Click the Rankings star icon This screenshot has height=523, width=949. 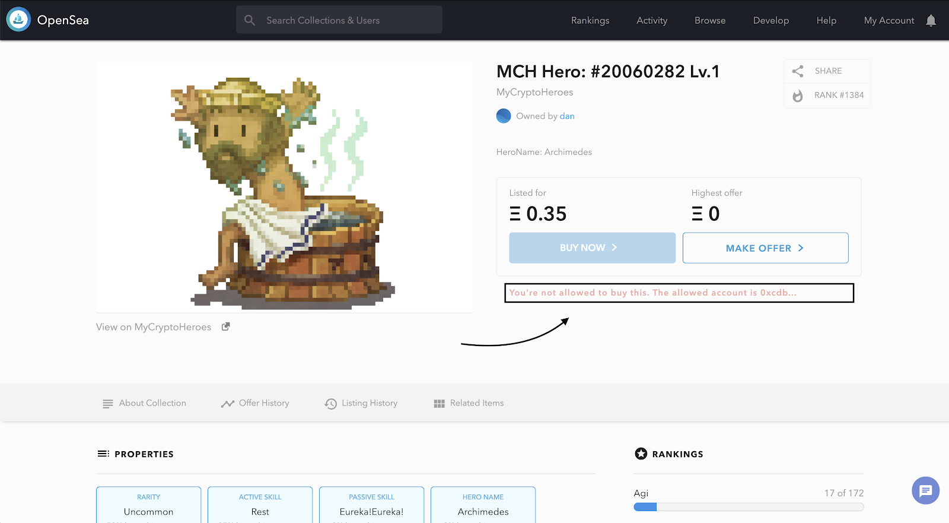click(x=641, y=454)
